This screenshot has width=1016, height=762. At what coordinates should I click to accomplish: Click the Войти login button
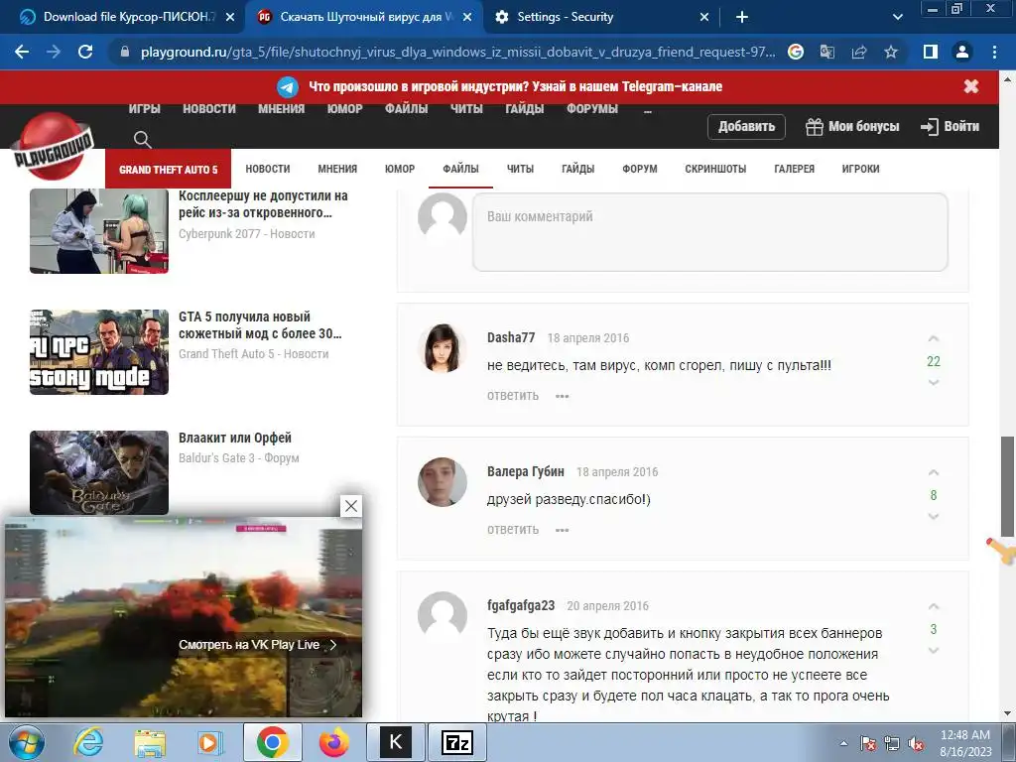(950, 126)
